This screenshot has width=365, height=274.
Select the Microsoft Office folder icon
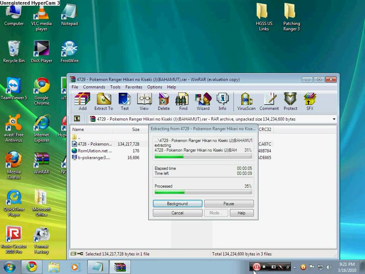tap(41, 203)
